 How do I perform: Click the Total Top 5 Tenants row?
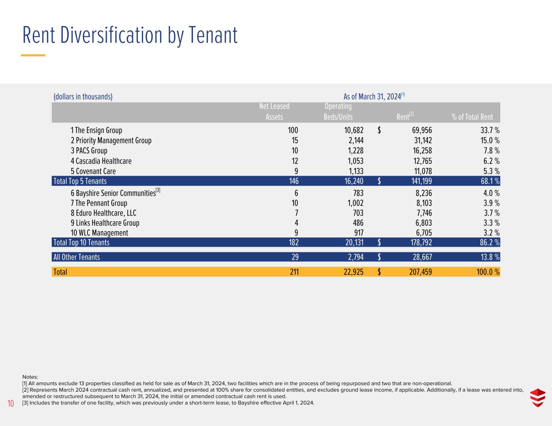276,181
